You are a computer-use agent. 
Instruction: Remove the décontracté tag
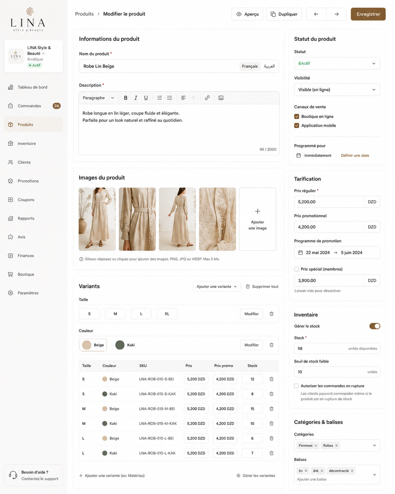coord(352,471)
